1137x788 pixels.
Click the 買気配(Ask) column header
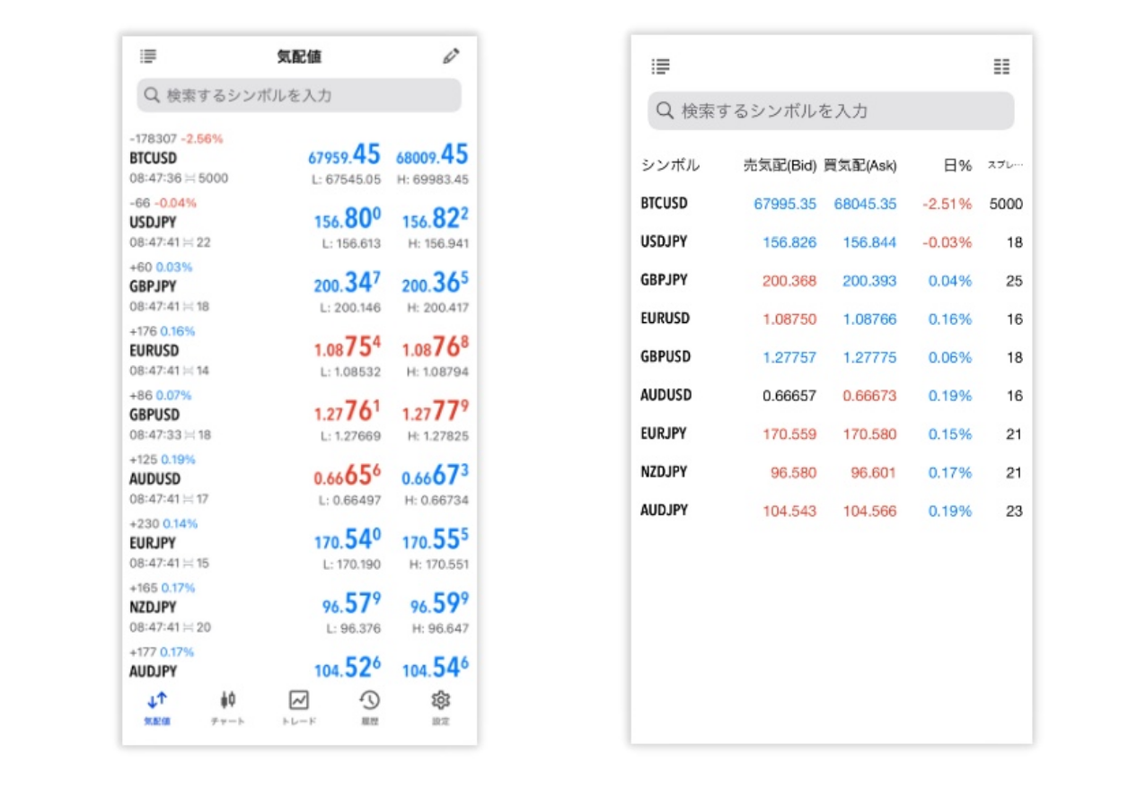click(860, 166)
